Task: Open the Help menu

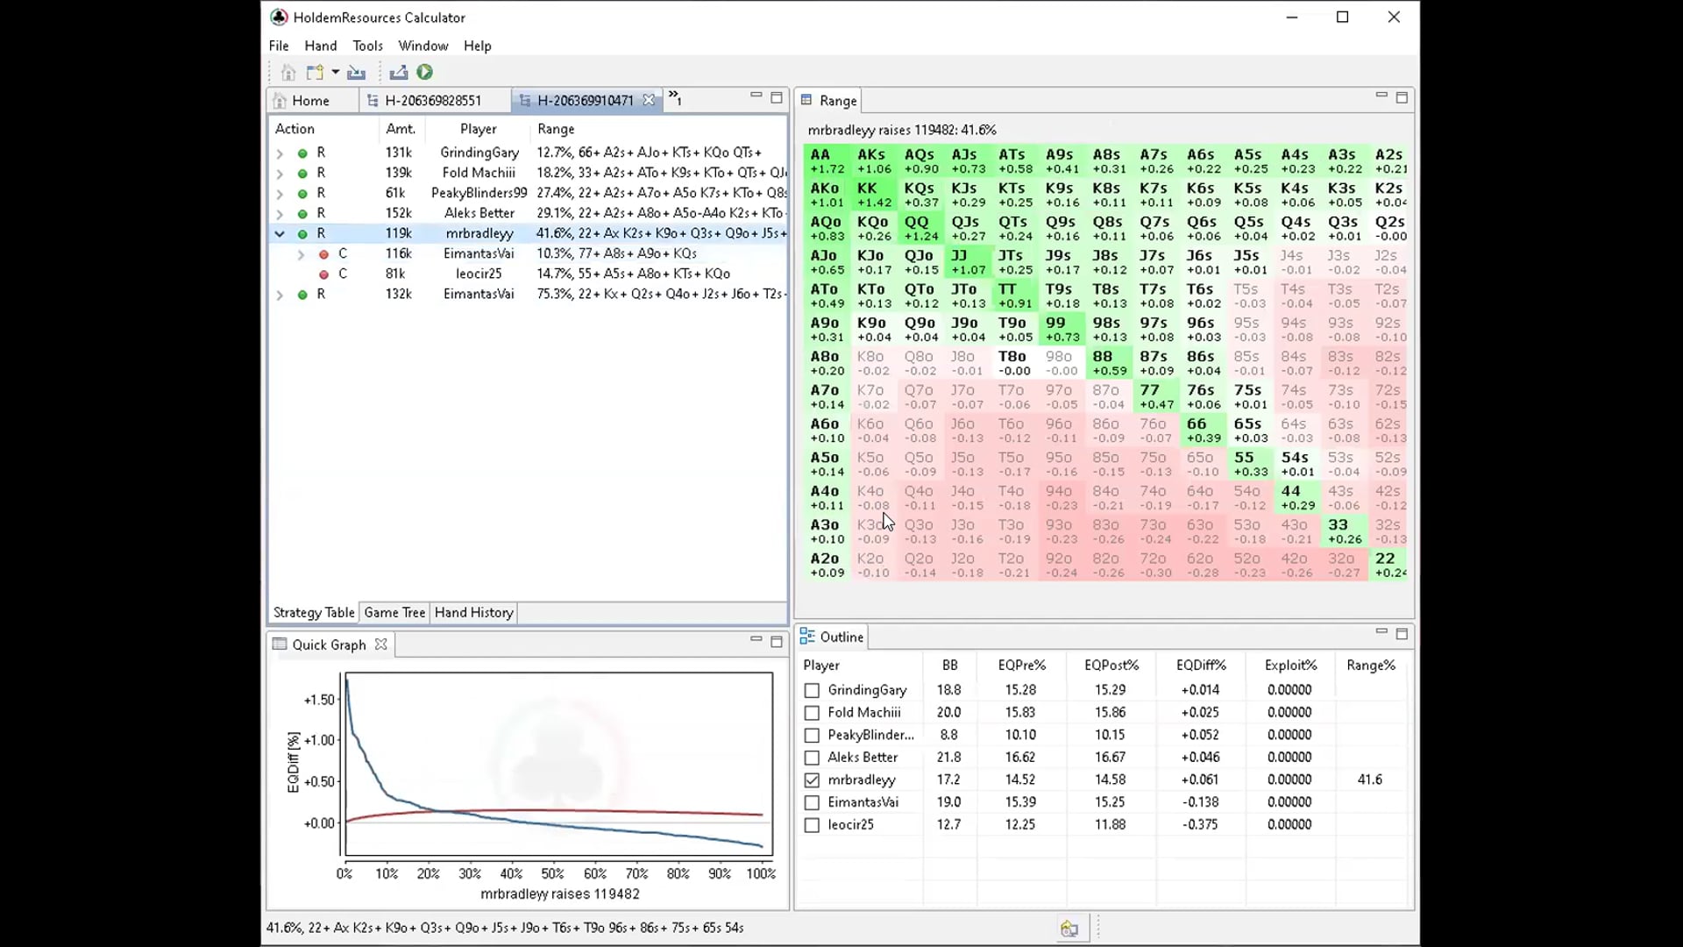Action: (x=477, y=46)
